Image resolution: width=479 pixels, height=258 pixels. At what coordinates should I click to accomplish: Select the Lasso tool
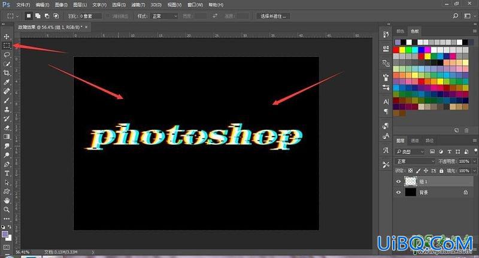tap(7, 54)
